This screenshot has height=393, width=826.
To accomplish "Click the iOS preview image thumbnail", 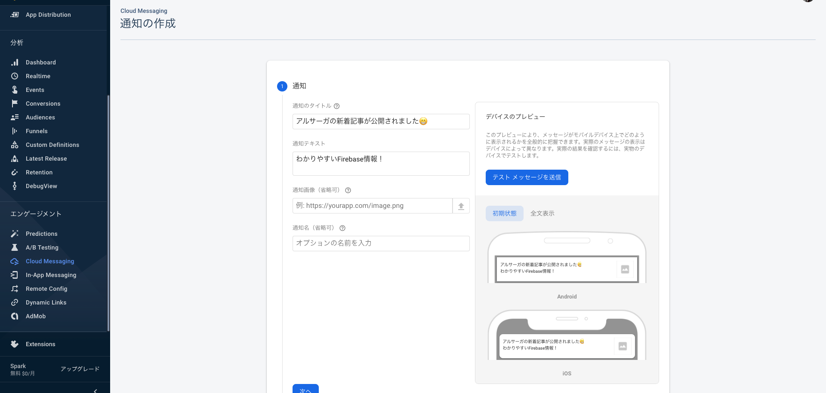I will [x=623, y=346].
